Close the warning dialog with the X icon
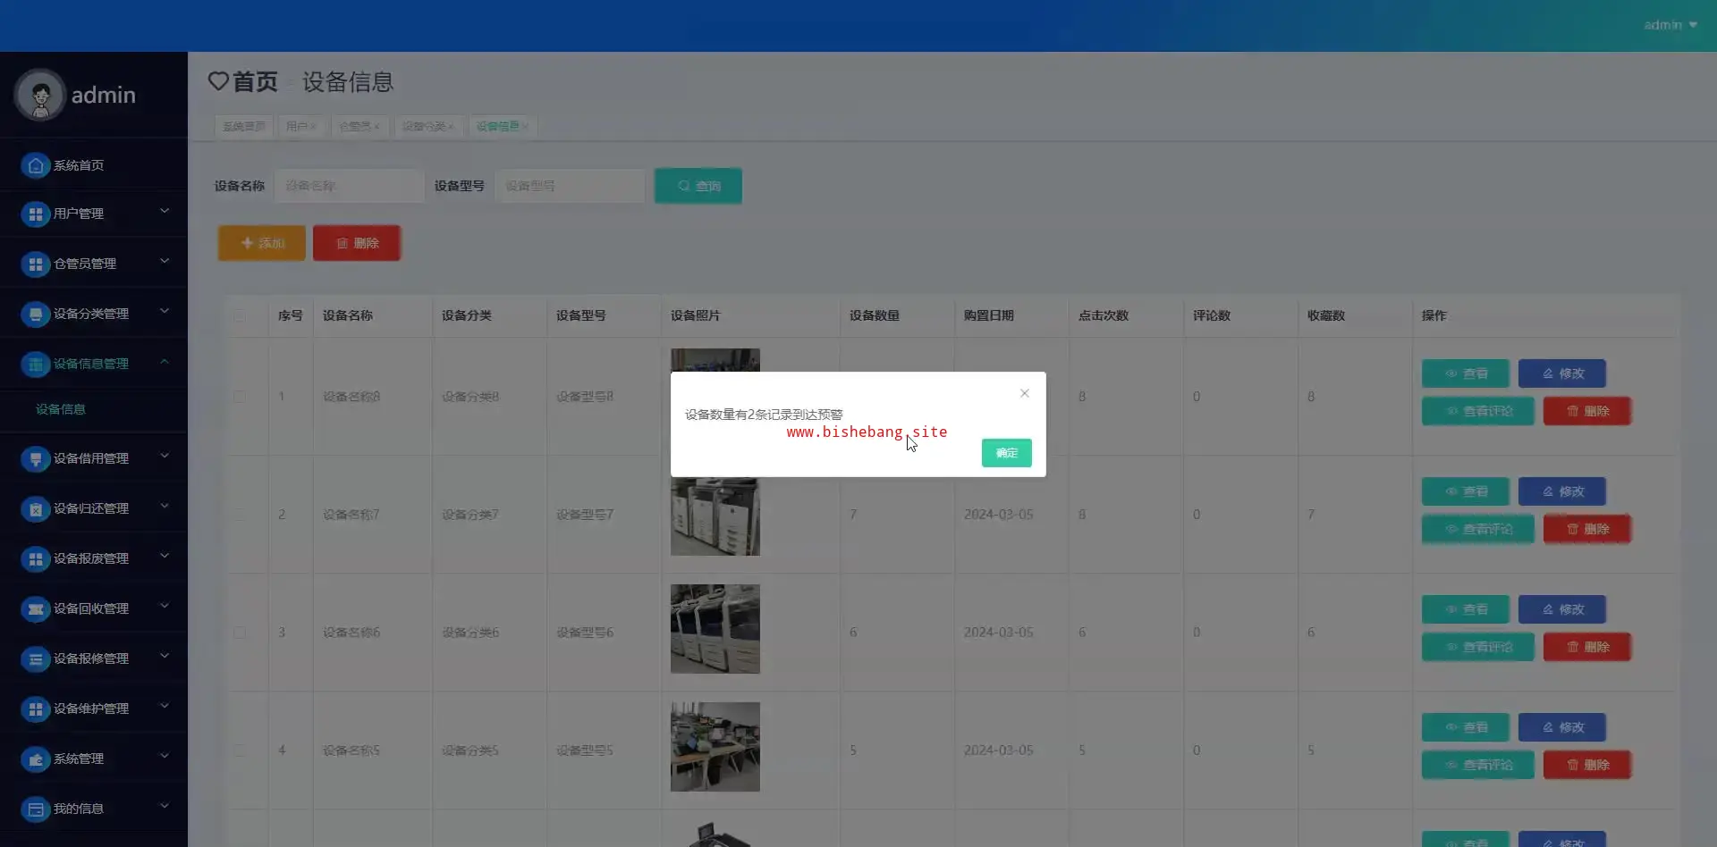The width and height of the screenshot is (1717, 847). coord(1025,393)
